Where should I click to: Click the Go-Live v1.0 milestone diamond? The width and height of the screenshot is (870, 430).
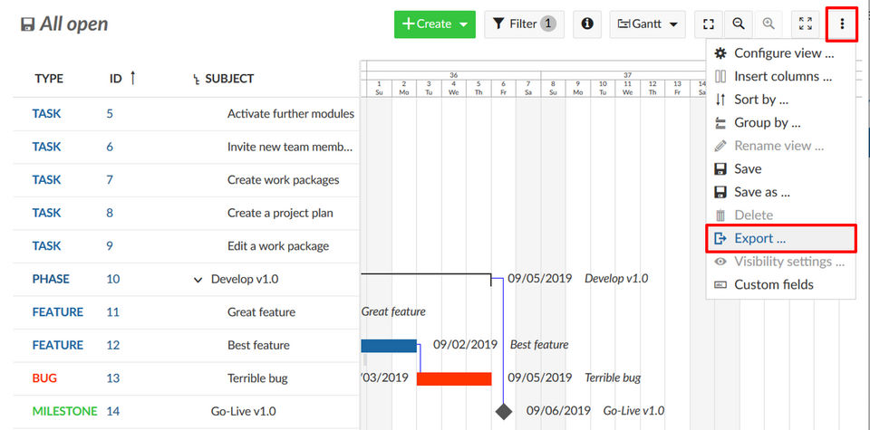click(503, 412)
